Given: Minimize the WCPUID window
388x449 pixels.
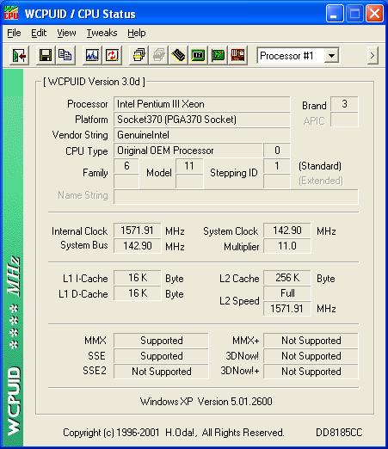Looking at the screenshot, I should pos(335,13).
